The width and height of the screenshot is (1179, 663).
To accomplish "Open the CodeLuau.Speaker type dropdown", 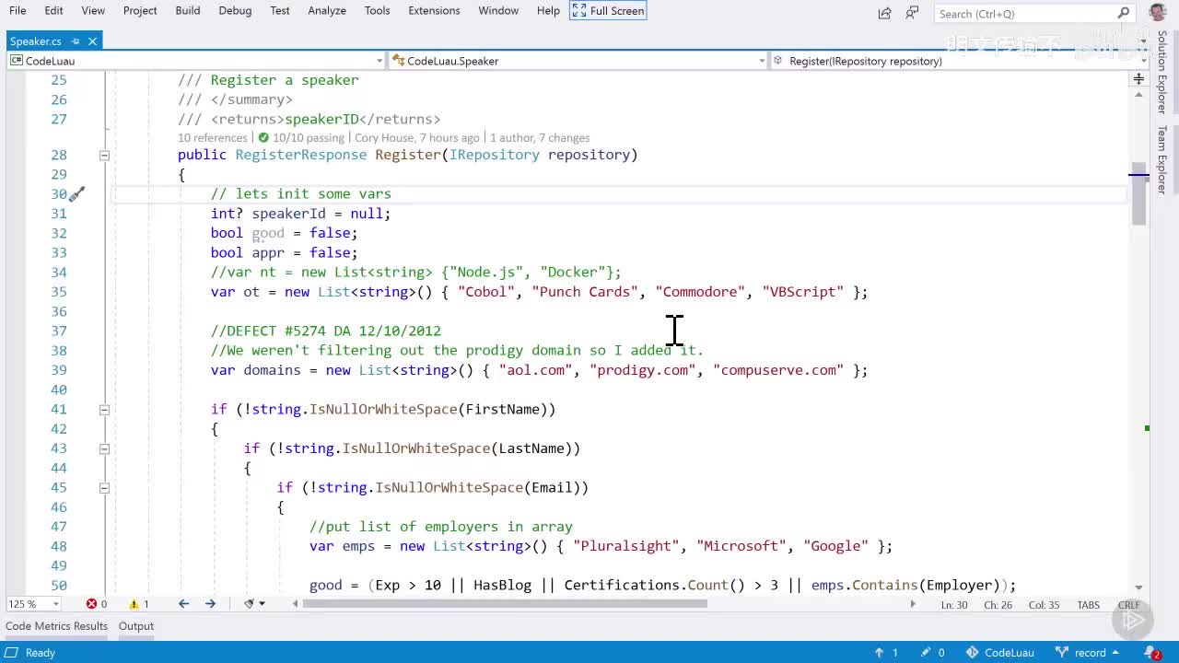I will coord(762,61).
